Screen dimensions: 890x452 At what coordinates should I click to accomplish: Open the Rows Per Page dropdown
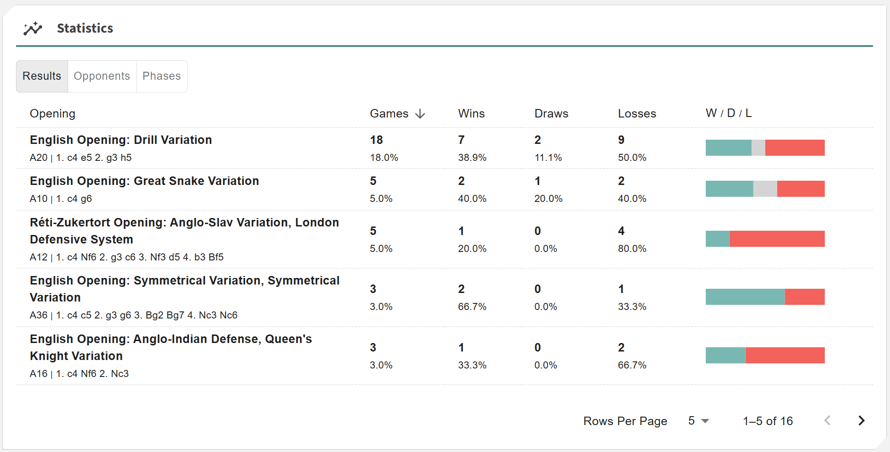[698, 420]
